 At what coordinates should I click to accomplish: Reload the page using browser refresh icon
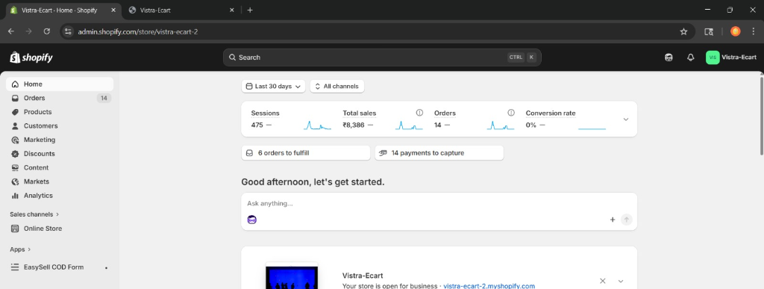47,31
